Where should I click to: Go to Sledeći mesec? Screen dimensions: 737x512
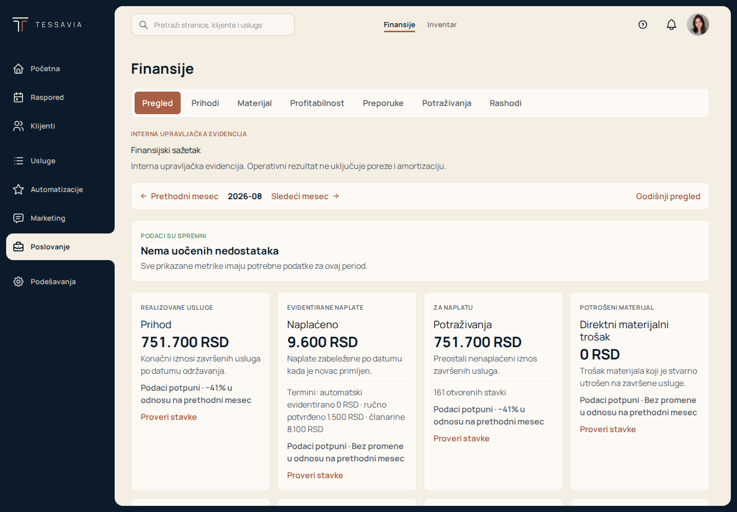click(x=305, y=196)
